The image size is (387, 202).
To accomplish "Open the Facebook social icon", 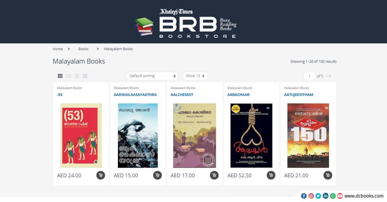I will 304,196.
